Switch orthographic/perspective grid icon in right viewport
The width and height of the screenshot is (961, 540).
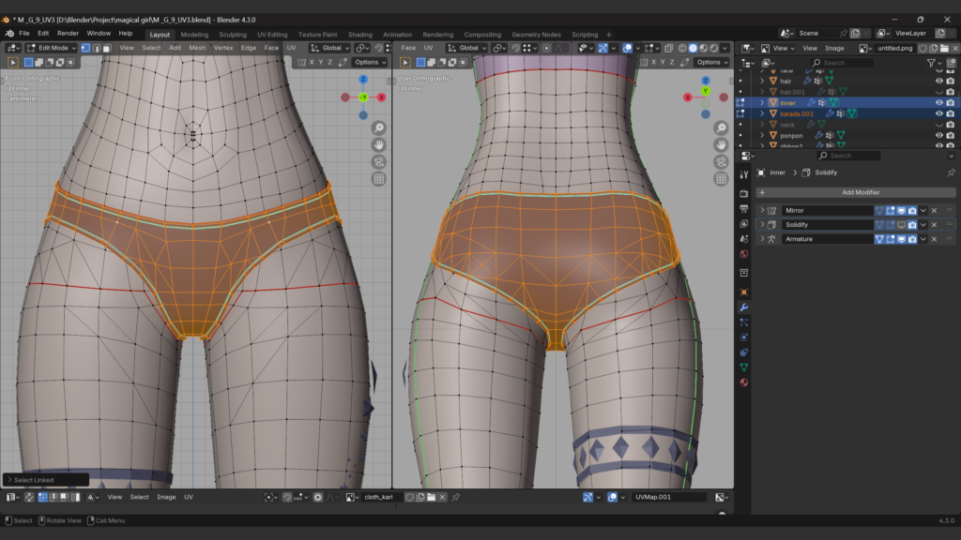(x=721, y=179)
